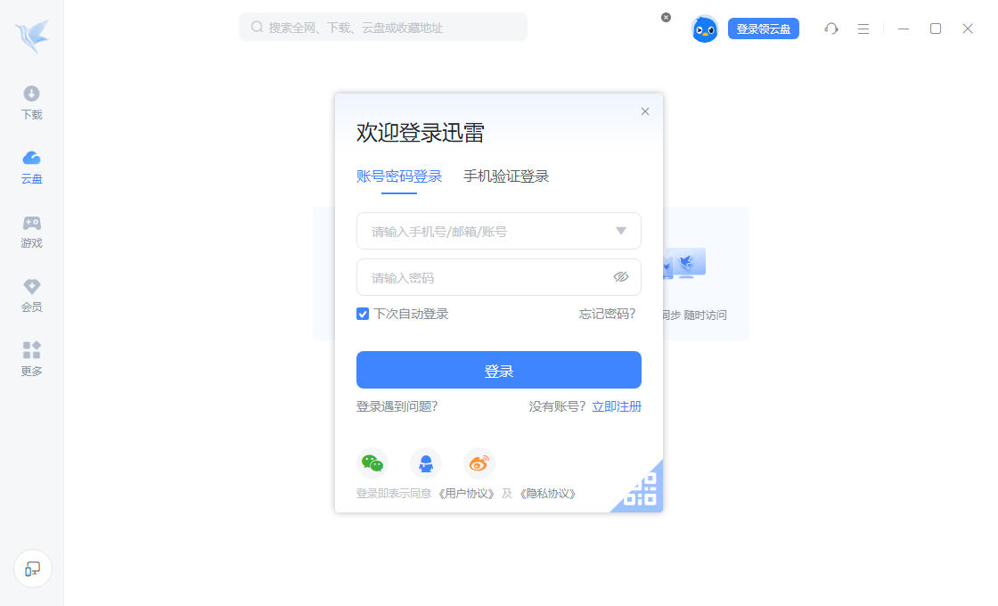Open the hamburger main menu
The image size is (998, 606).
[x=863, y=29]
